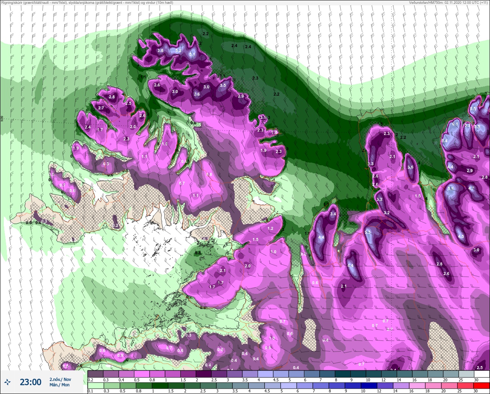Select lower legend red swatch at 30
Screen dimensions: 490x394
point(482,386)
